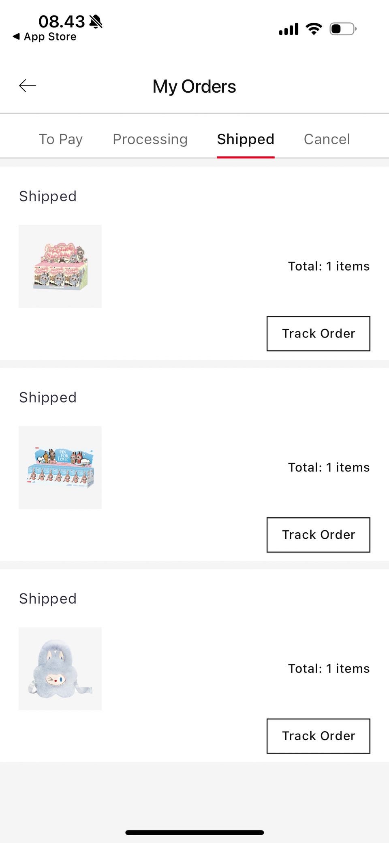
Task: Tap the silent mode bell icon
Action: (96, 21)
